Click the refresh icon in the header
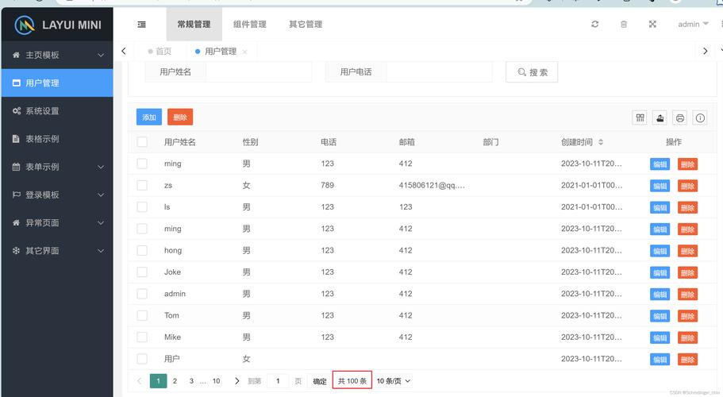This screenshot has width=723, height=397. tap(594, 24)
